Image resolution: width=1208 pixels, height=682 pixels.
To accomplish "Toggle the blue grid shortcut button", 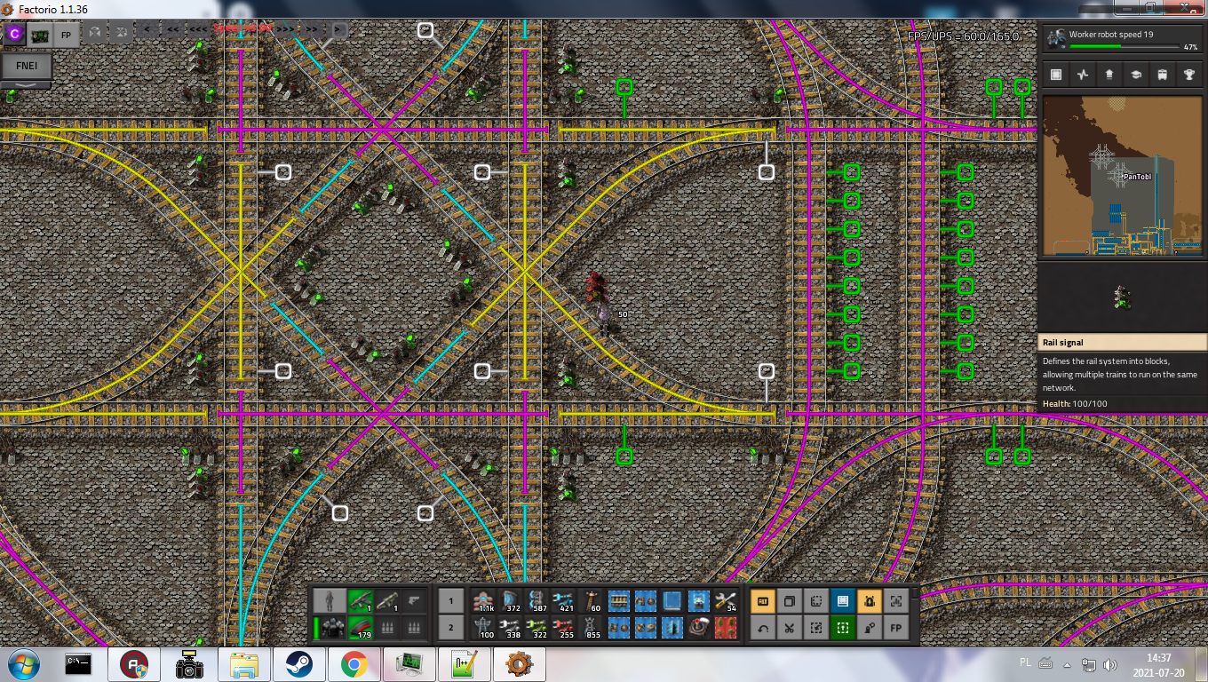I will [x=842, y=601].
